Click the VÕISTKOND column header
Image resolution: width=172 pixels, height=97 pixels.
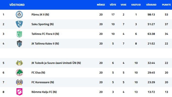pos(17,5)
